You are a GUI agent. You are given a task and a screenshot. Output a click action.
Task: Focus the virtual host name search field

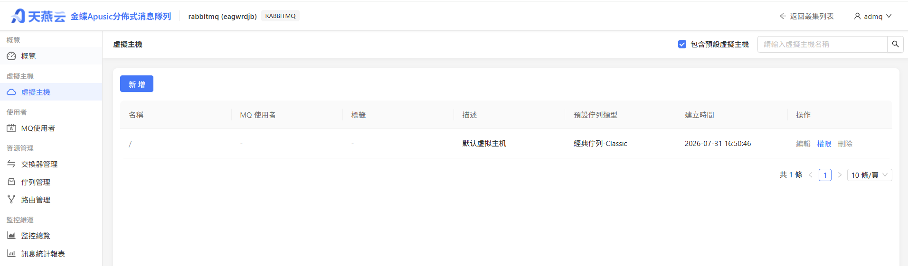point(823,44)
